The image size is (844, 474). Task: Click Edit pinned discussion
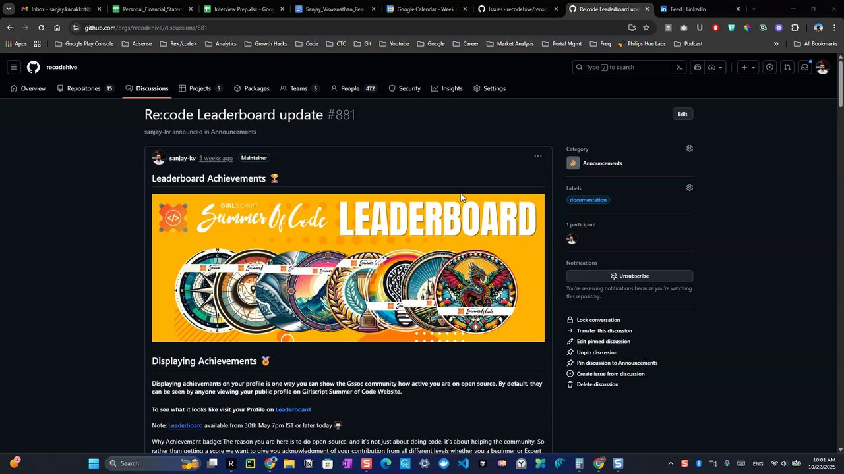click(x=599, y=342)
